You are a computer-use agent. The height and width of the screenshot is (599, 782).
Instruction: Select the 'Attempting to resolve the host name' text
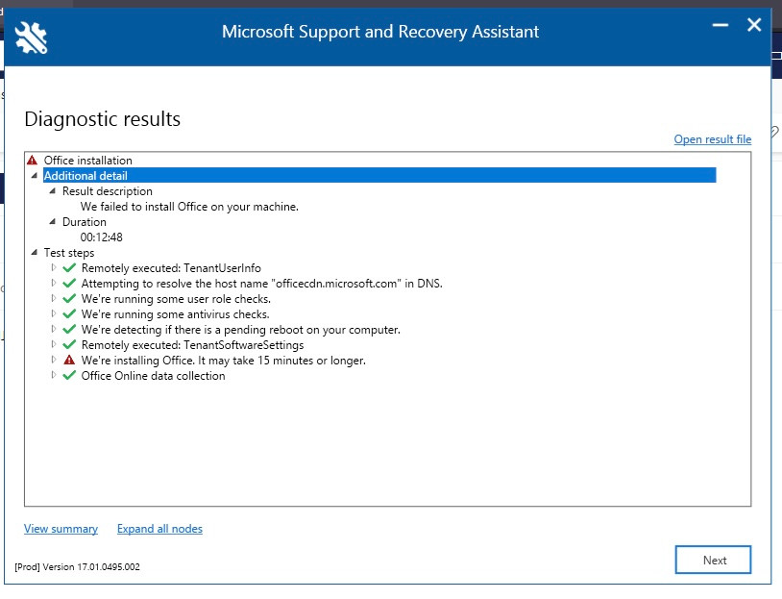point(262,284)
